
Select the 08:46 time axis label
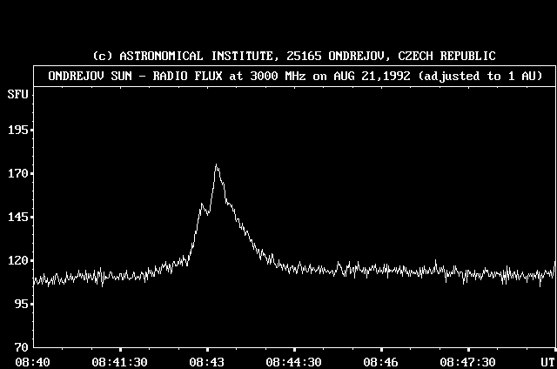click(x=382, y=361)
